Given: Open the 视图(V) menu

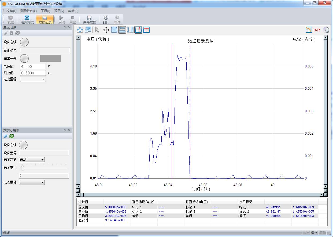Looking at the screenshot, I should pos(59,11).
